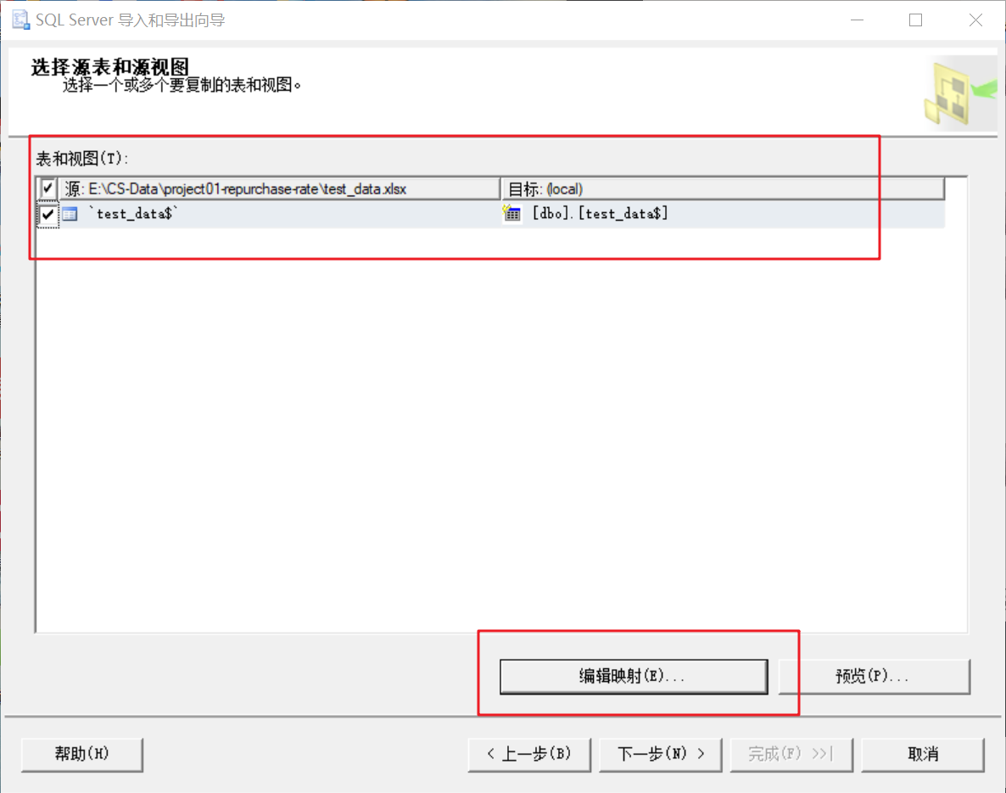This screenshot has height=793, width=1006.
Task: Open the 编辑映射(E) mapping editor
Action: coord(634,677)
